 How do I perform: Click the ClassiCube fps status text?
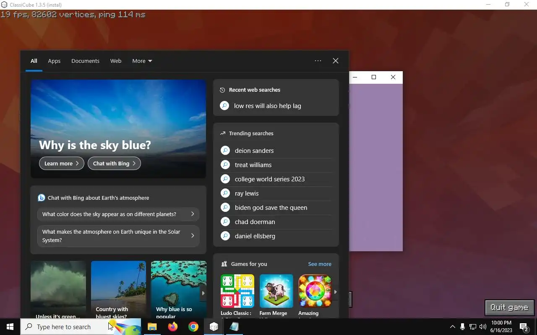[73, 15]
